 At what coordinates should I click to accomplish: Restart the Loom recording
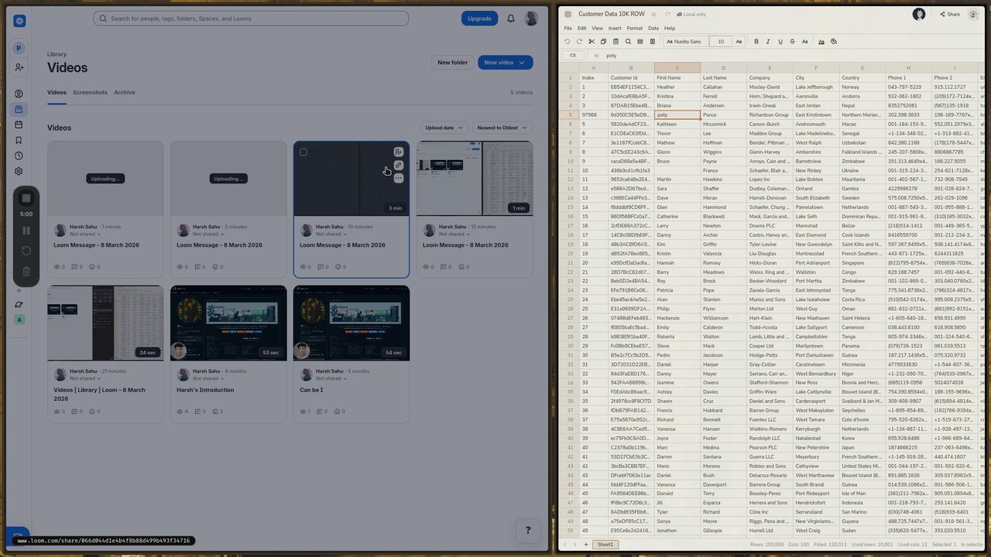26,251
